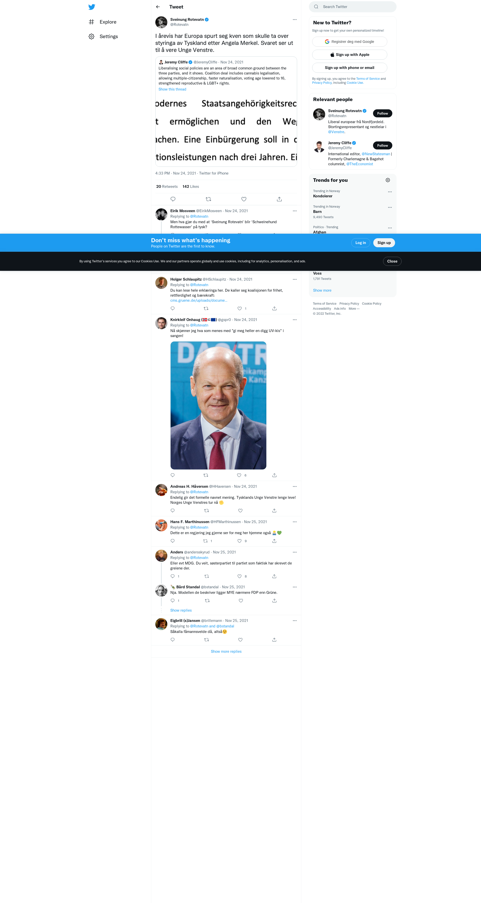Image resolution: width=481 pixels, height=903 pixels.
Task: Open options for Kondolerer trend
Action: pos(390,192)
